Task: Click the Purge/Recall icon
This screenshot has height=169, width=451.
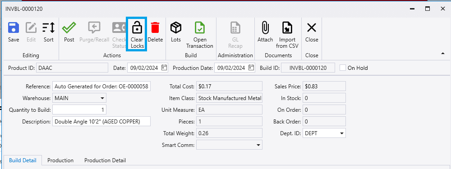Action: pos(94,28)
